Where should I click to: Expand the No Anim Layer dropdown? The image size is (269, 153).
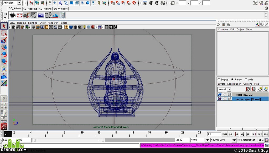click(234, 140)
